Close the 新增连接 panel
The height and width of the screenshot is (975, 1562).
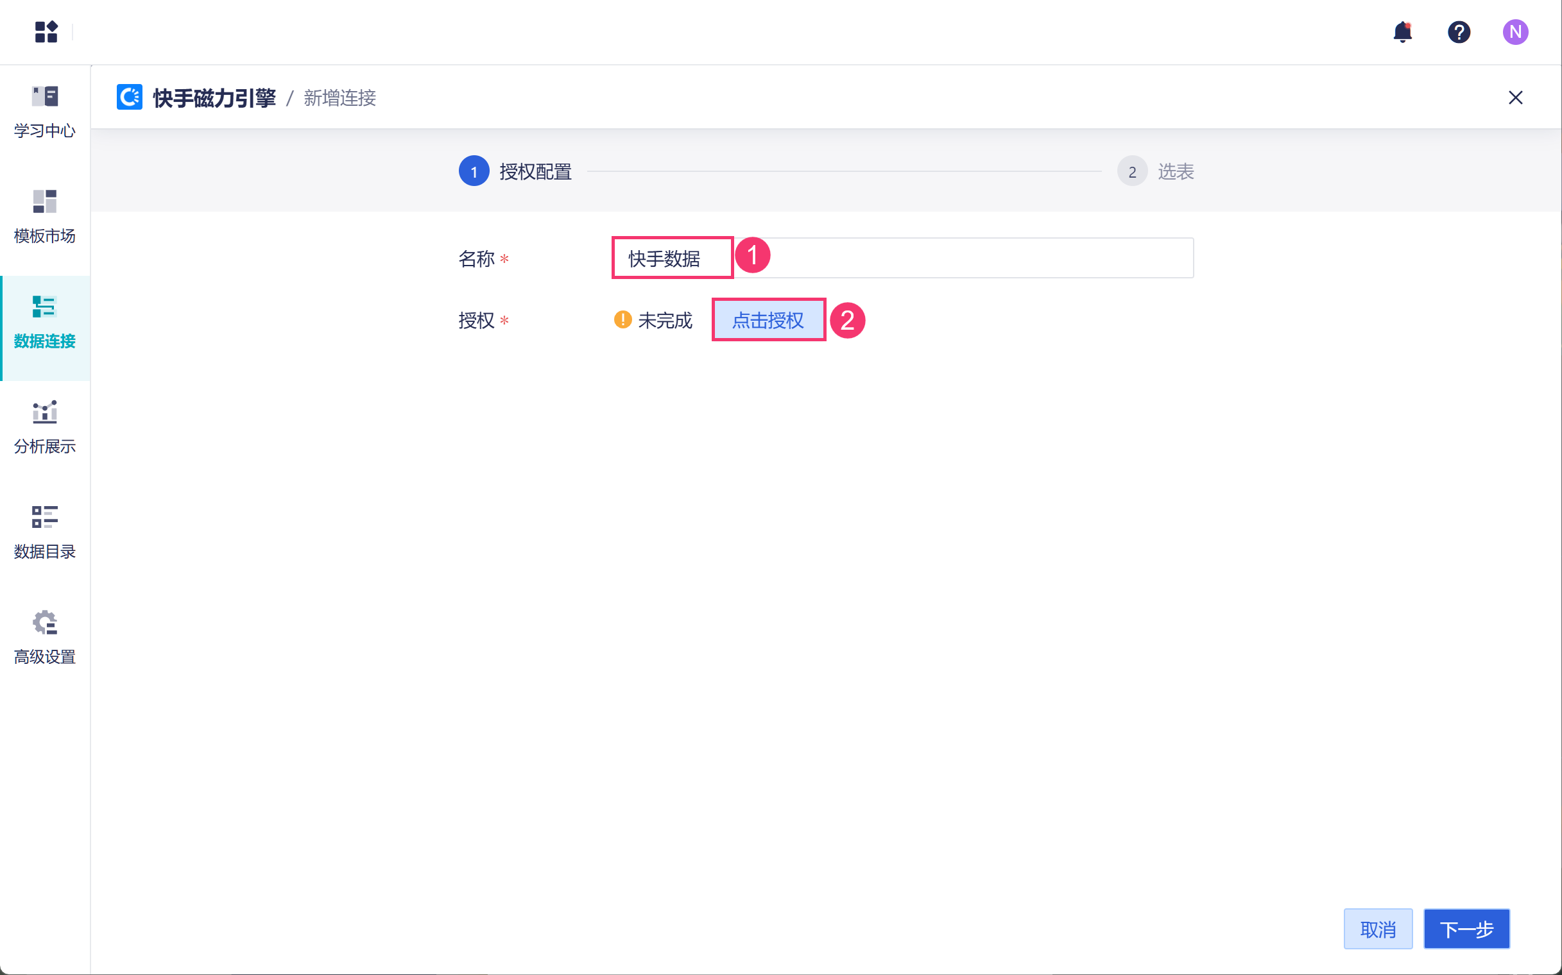coord(1515,97)
